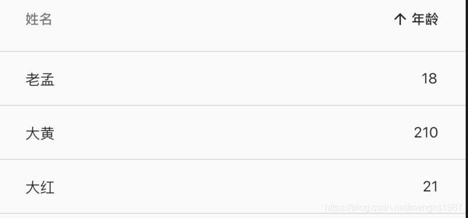468x218 pixels.
Task: Click the divider line beneath the 大红 row
Action: (x=232, y=213)
